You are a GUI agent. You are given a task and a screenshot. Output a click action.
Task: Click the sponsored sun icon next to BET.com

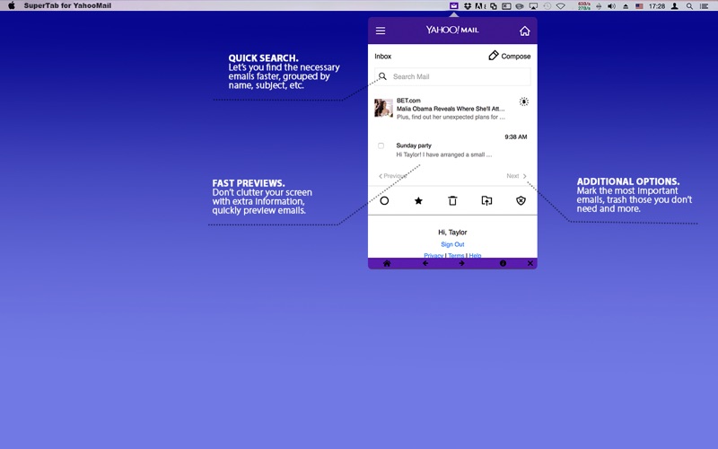(x=524, y=101)
